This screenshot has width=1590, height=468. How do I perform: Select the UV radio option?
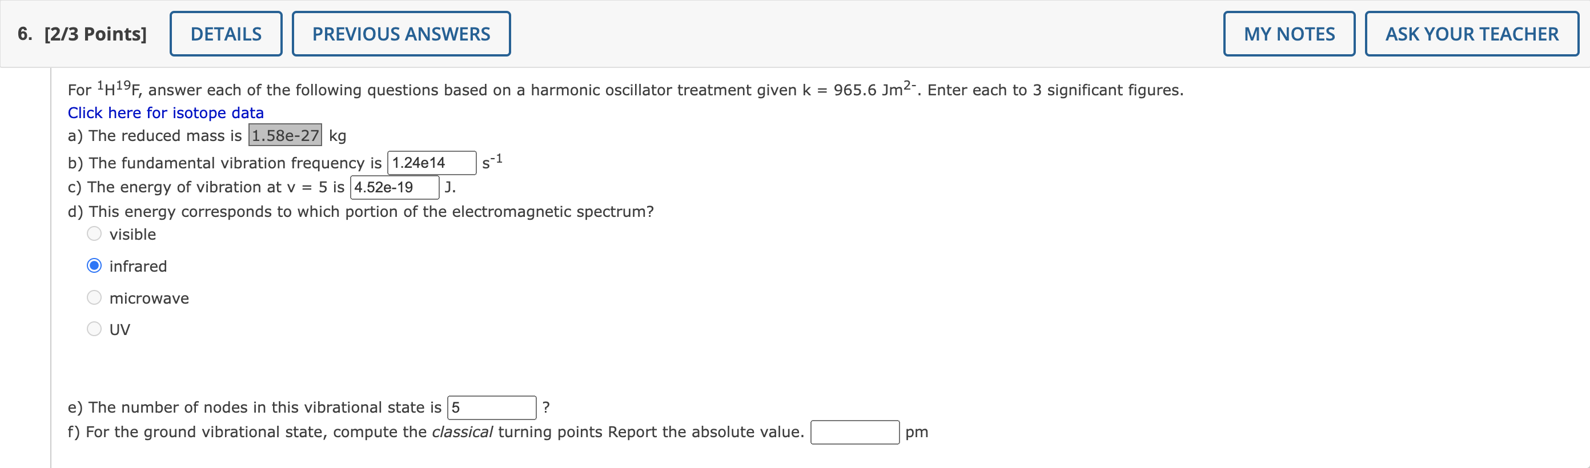click(94, 329)
